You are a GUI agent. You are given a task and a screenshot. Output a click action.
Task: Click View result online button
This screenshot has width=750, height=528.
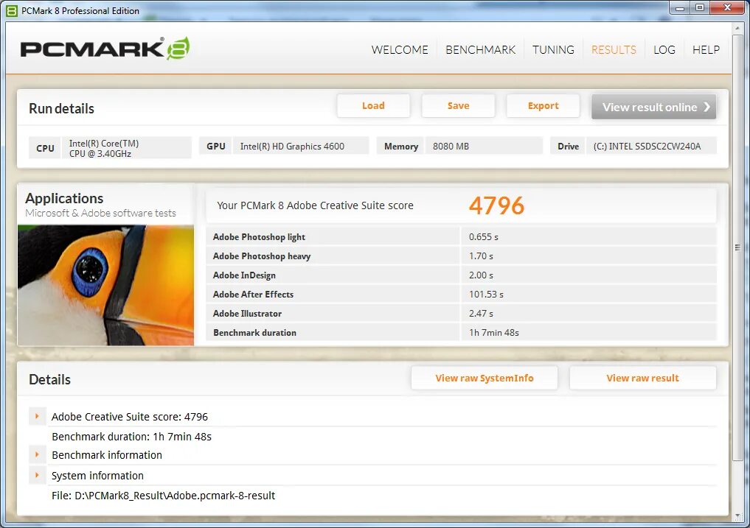653,107
